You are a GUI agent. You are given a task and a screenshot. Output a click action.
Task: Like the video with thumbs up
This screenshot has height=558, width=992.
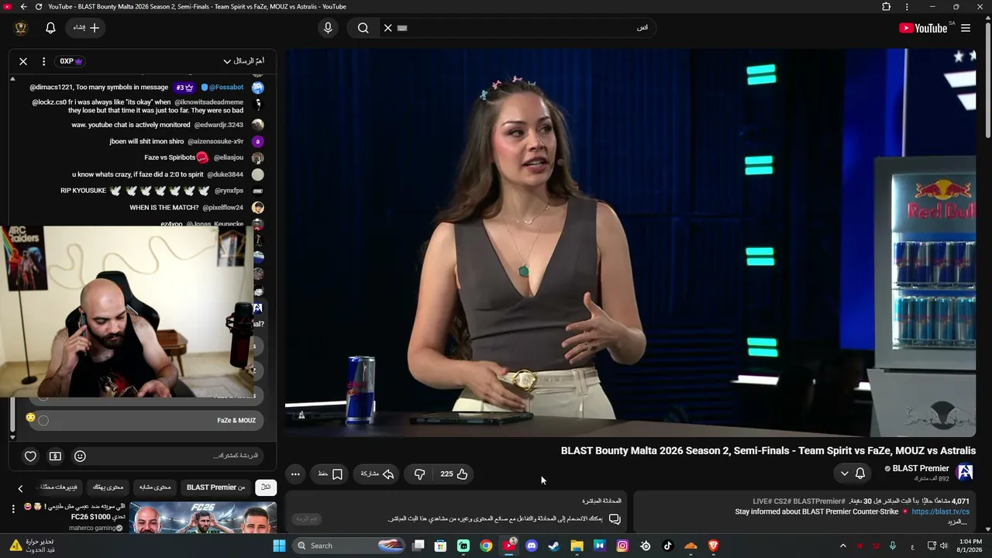454,474
